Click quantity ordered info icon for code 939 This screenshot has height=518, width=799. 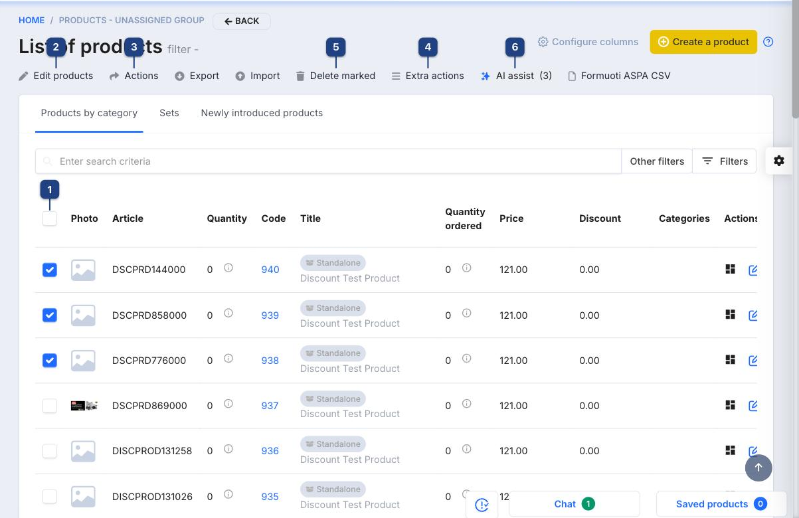[467, 313]
